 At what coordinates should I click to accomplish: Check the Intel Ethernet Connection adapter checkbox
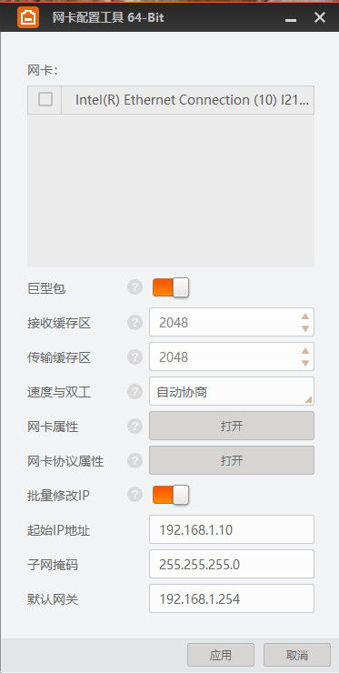pos(45,99)
